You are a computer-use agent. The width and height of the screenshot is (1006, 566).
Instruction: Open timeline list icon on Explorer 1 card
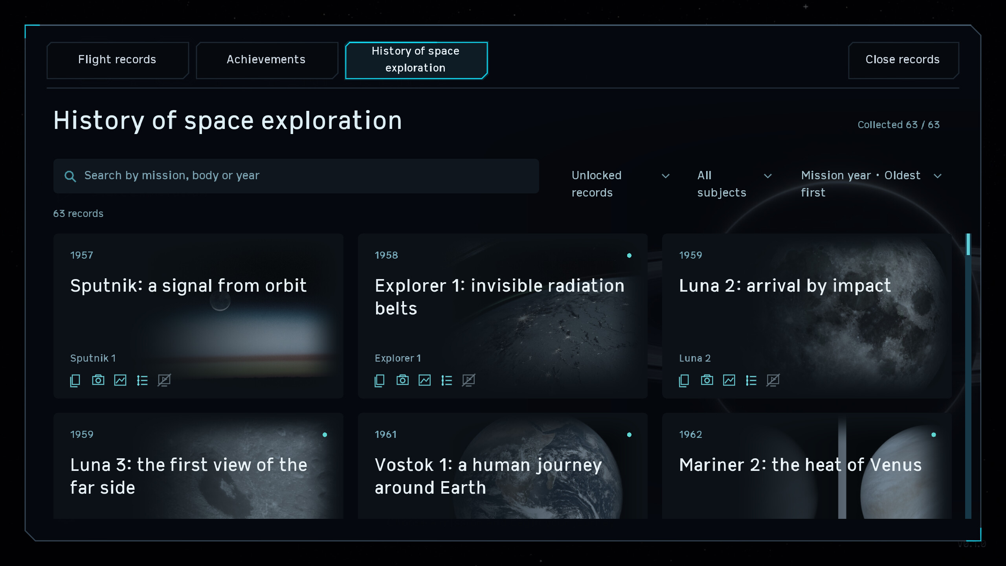tap(447, 380)
